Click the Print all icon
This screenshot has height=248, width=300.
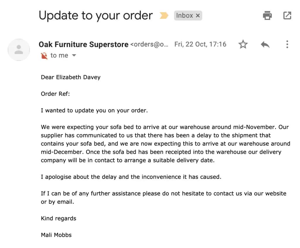pos(267,16)
